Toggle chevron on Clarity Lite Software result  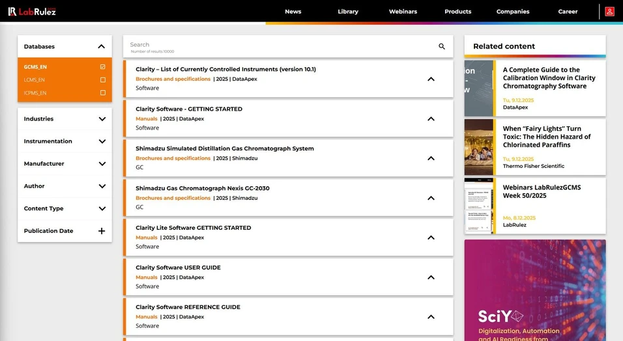click(x=431, y=238)
